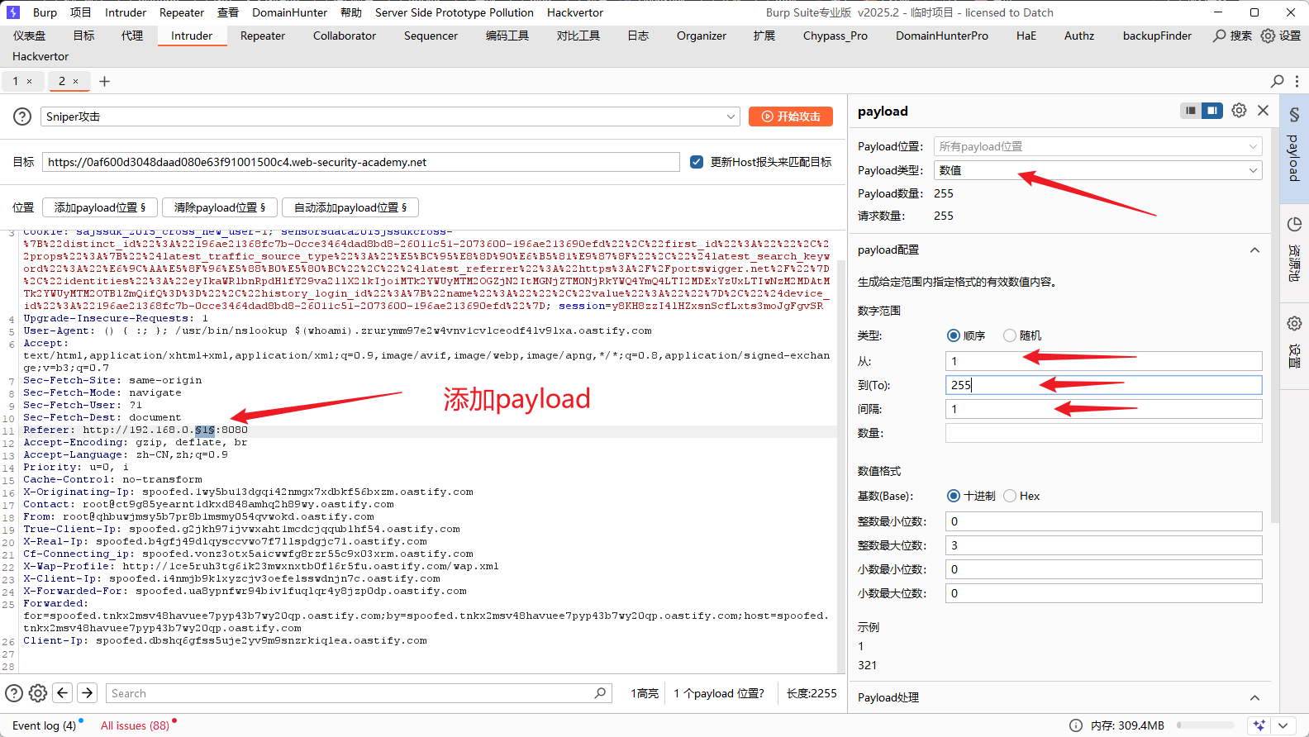This screenshot has width=1309, height=737.
Task: Select the 随机 (random) radio button
Action: (x=1010, y=335)
